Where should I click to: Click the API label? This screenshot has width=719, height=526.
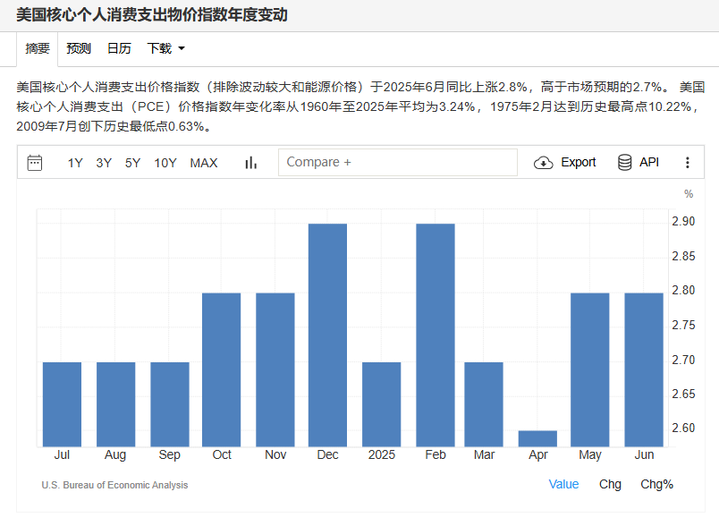tap(649, 162)
